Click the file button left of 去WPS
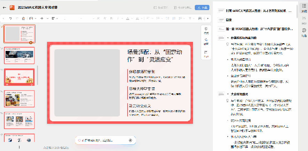This screenshot has width=308, height=151. (x=161, y=8)
